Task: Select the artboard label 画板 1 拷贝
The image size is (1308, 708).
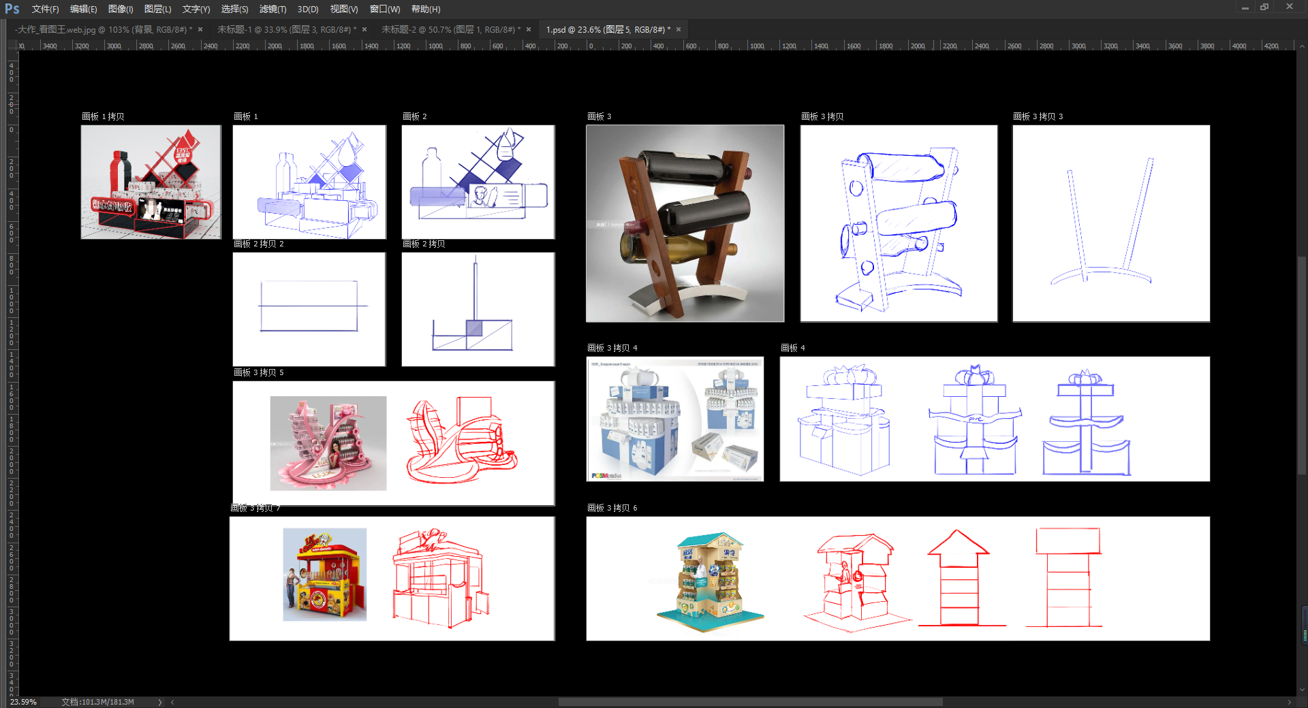Action: tap(103, 116)
